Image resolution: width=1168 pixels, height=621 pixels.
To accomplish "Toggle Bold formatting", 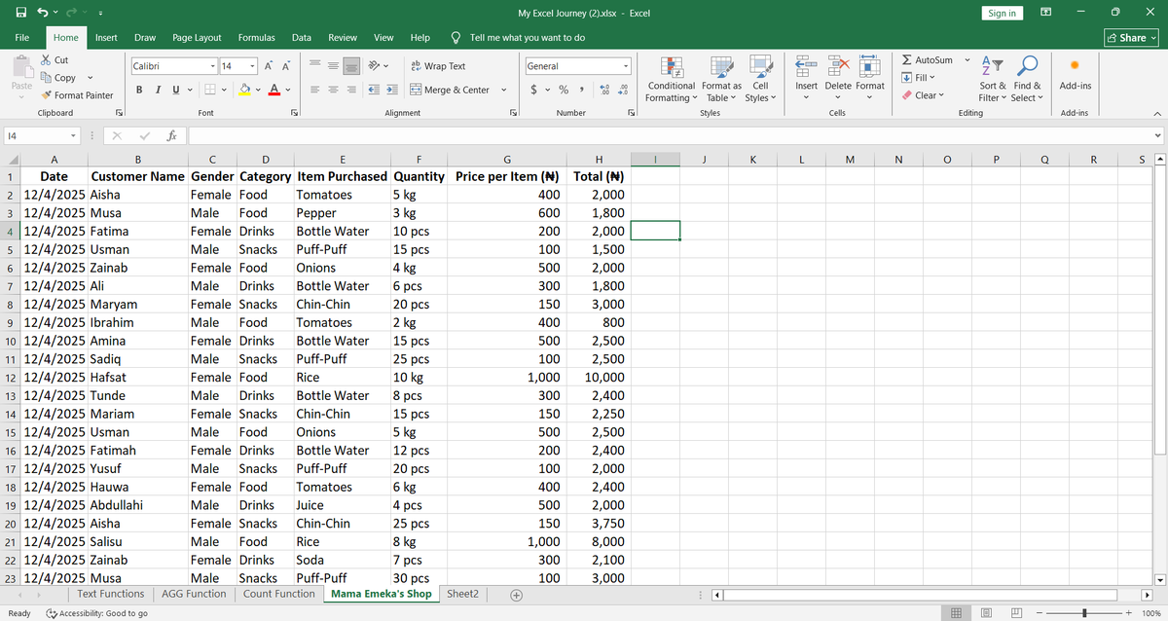I will click(x=139, y=90).
